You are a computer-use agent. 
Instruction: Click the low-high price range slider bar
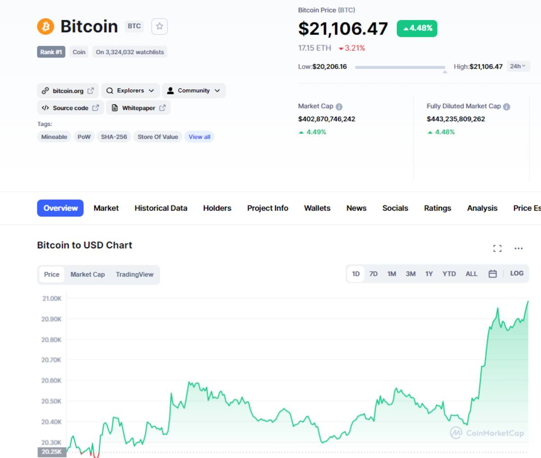tap(400, 67)
